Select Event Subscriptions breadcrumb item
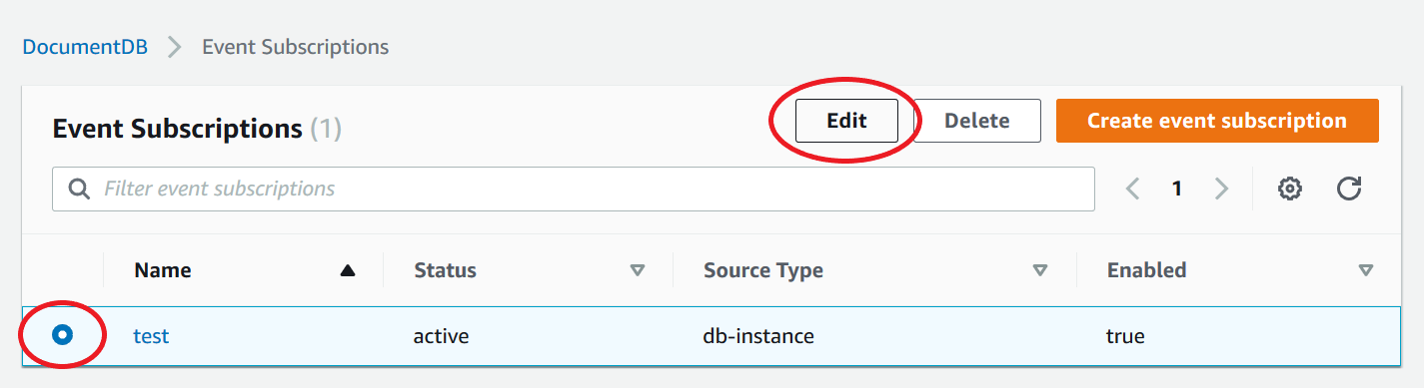Image resolution: width=1424 pixels, height=388 pixels. (296, 47)
